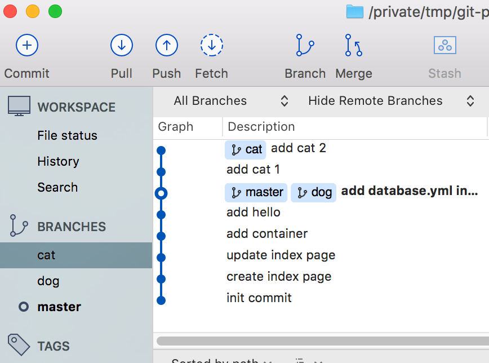Click the Merge toolbar icon
The height and width of the screenshot is (363, 489).
point(353,45)
